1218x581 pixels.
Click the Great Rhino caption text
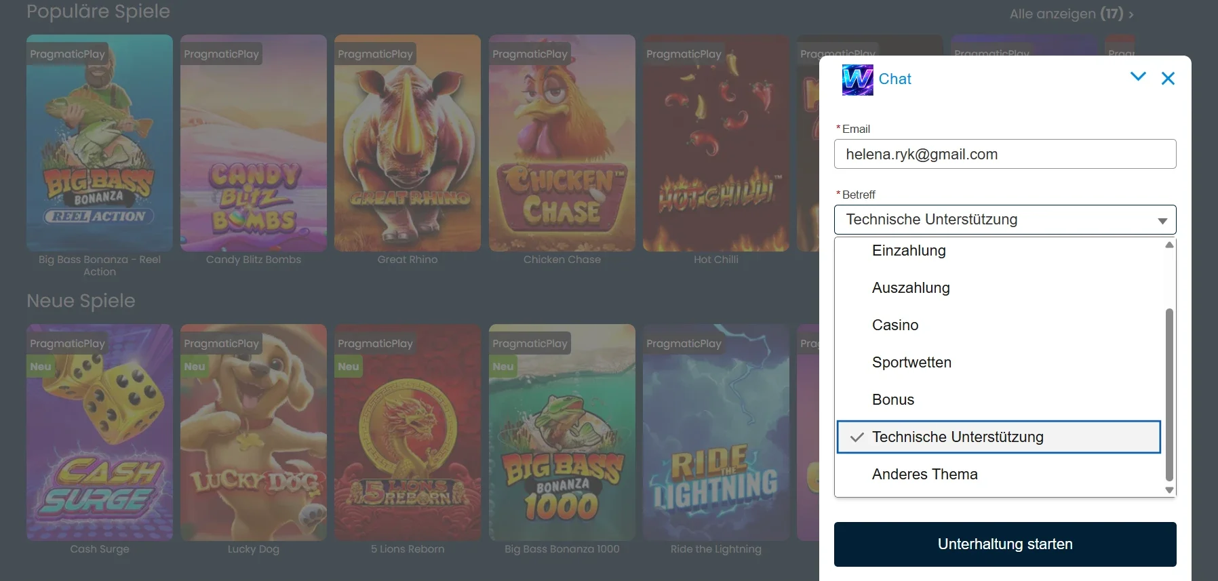(408, 260)
